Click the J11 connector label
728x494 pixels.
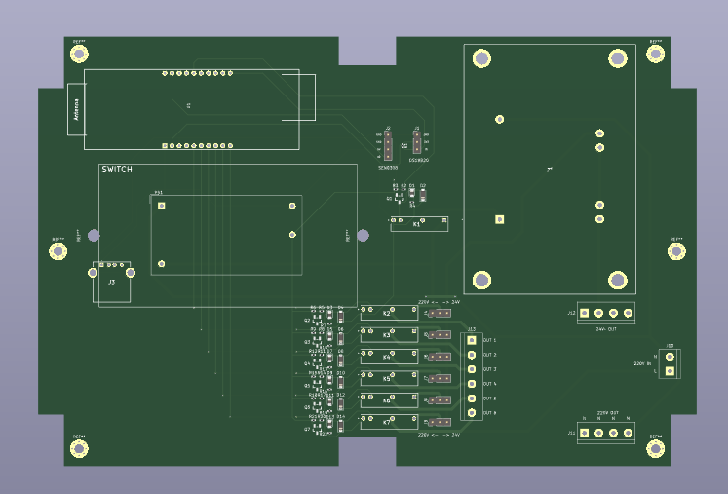(x=571, y=433)
